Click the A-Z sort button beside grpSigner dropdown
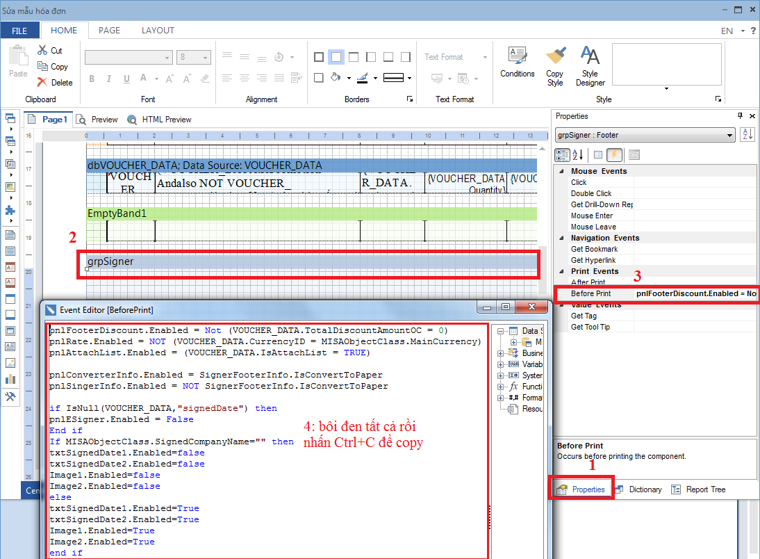The image size is (760, 559). [747, 134]
